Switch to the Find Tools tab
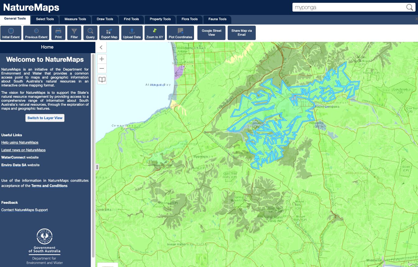 click(131, 19)
